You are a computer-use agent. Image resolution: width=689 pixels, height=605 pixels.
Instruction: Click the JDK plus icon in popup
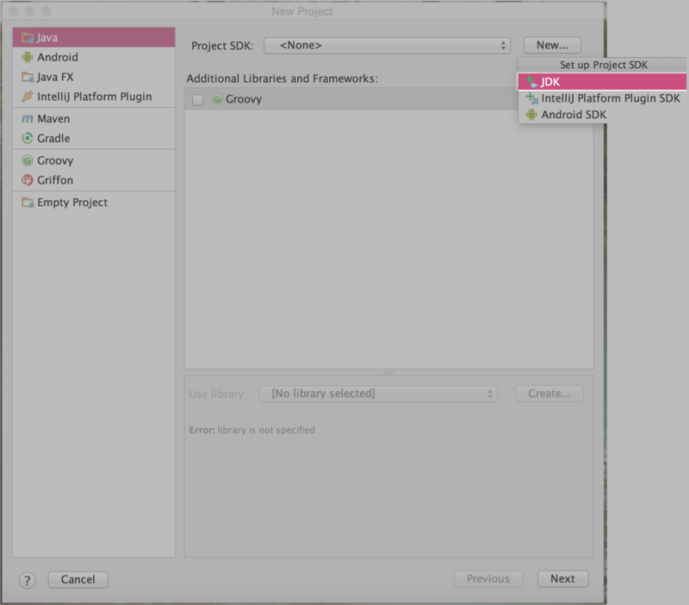click(531, 82)
